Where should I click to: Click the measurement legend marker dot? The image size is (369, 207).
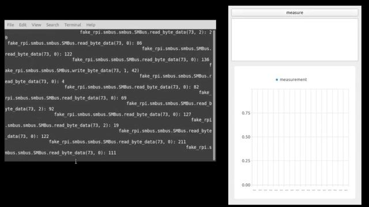point(277,80)
